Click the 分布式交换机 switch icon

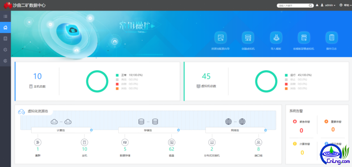click(212, 142)
